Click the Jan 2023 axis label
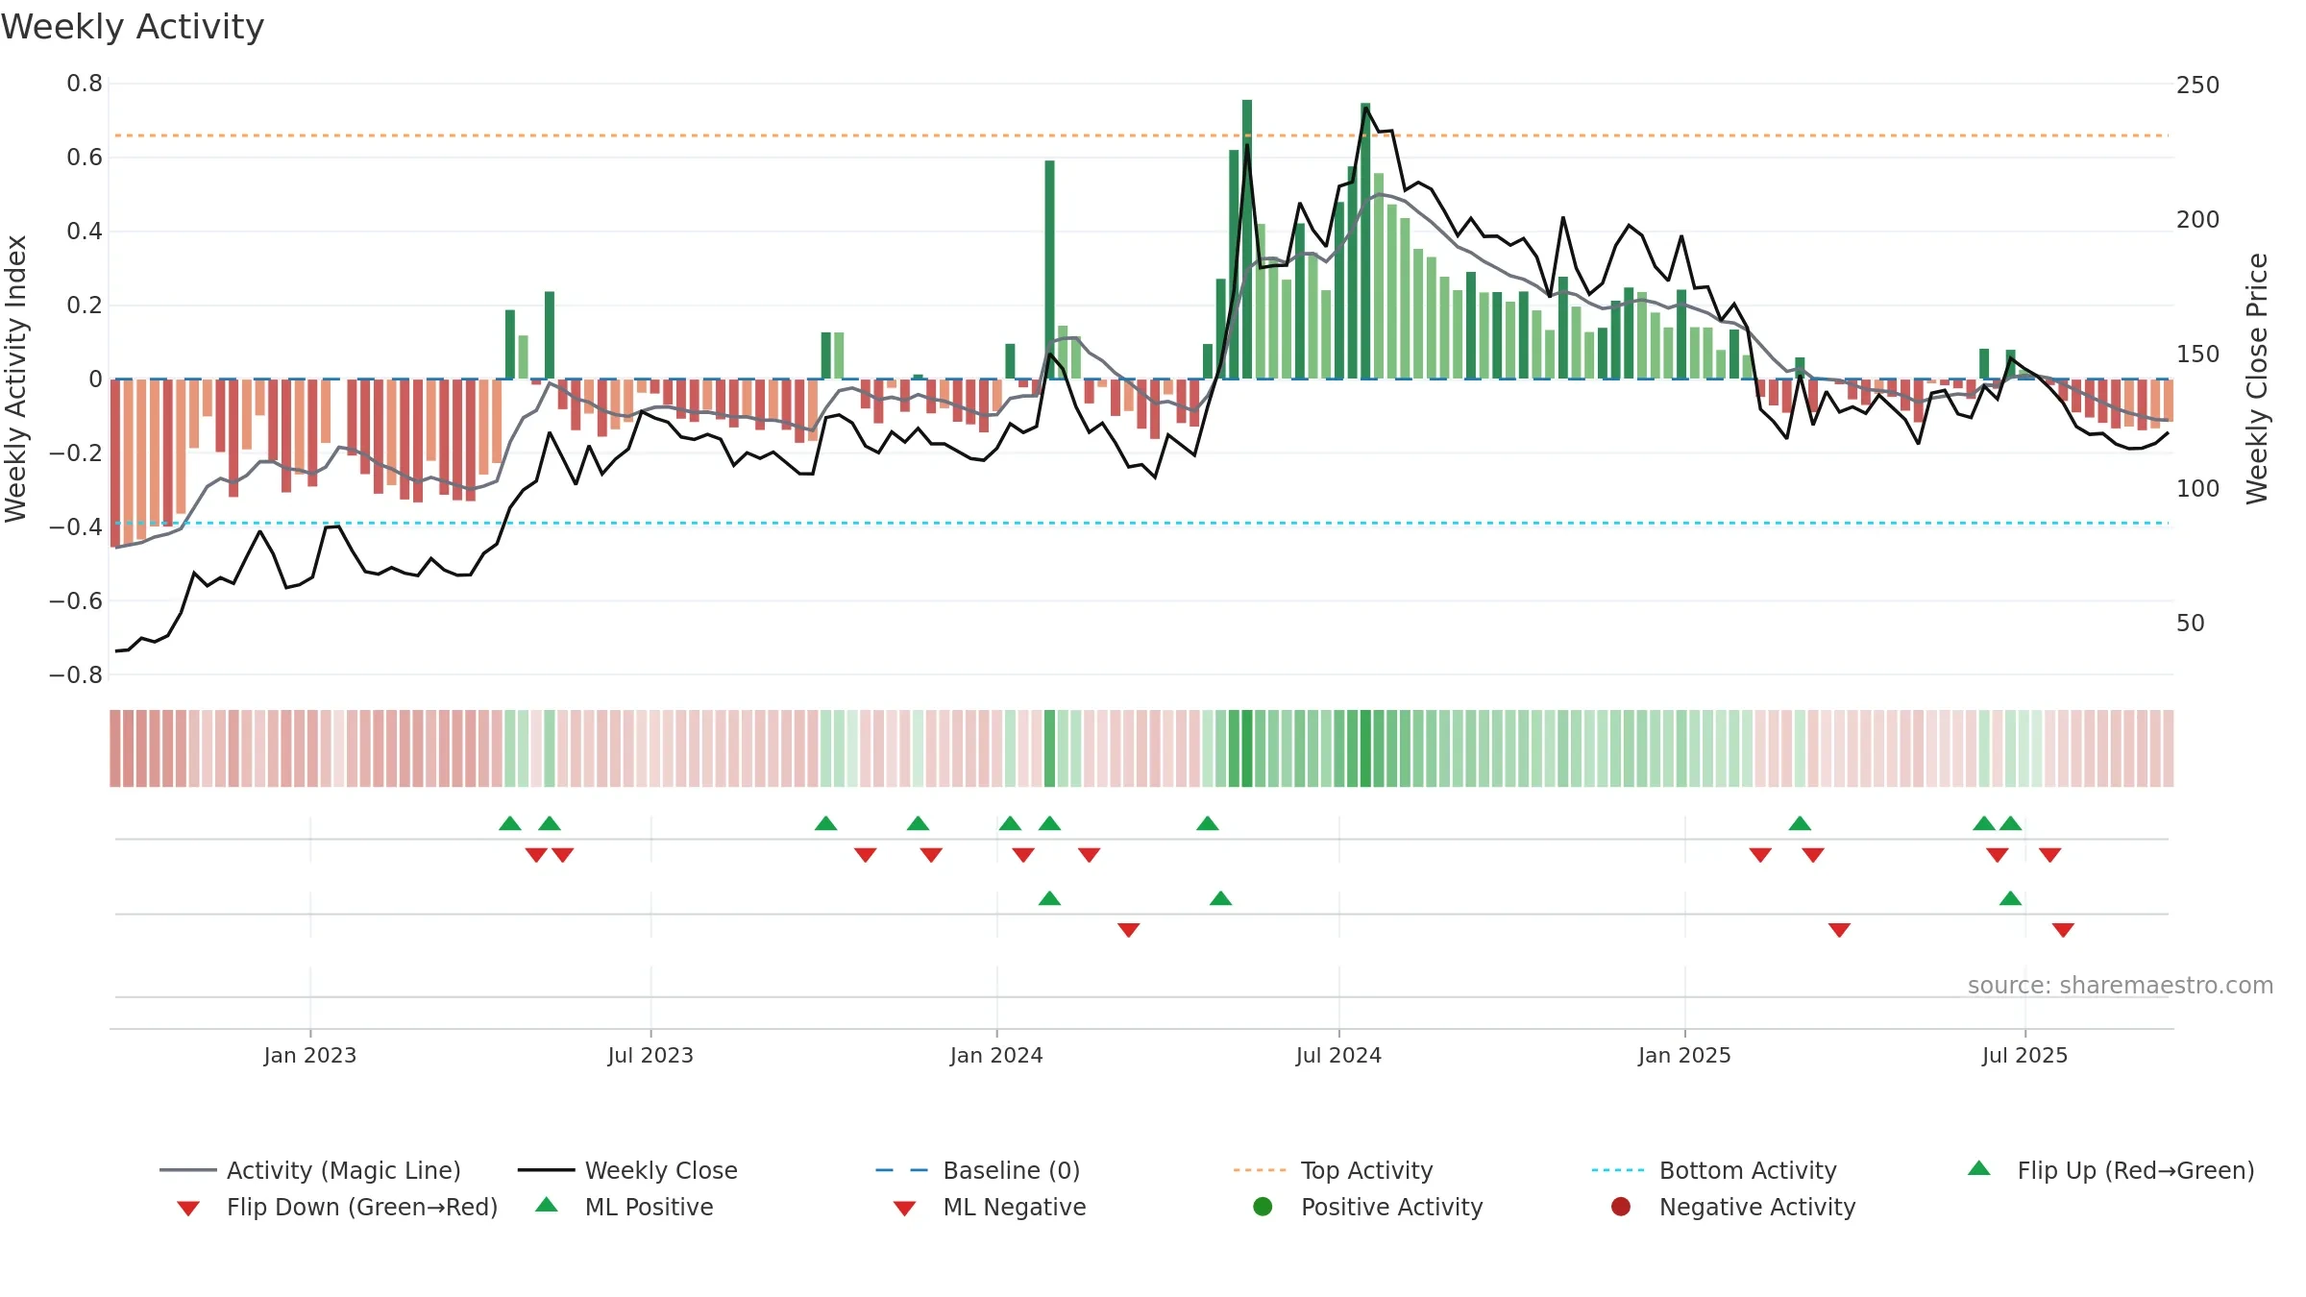This screenshot has width=2306, height=1297. (x=310, y=1055)
